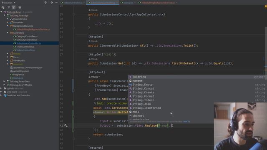Expand the TrickingLibrary.Data project

pyautogui.click(x=5, y=81)
